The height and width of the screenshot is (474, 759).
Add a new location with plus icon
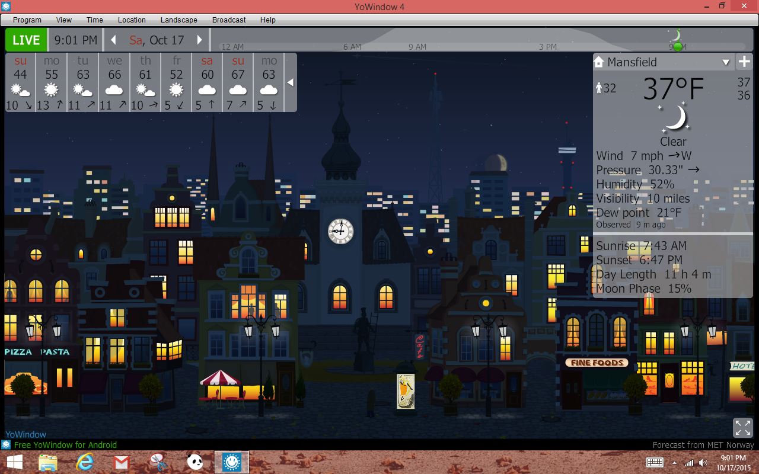[x=744, y=62]
